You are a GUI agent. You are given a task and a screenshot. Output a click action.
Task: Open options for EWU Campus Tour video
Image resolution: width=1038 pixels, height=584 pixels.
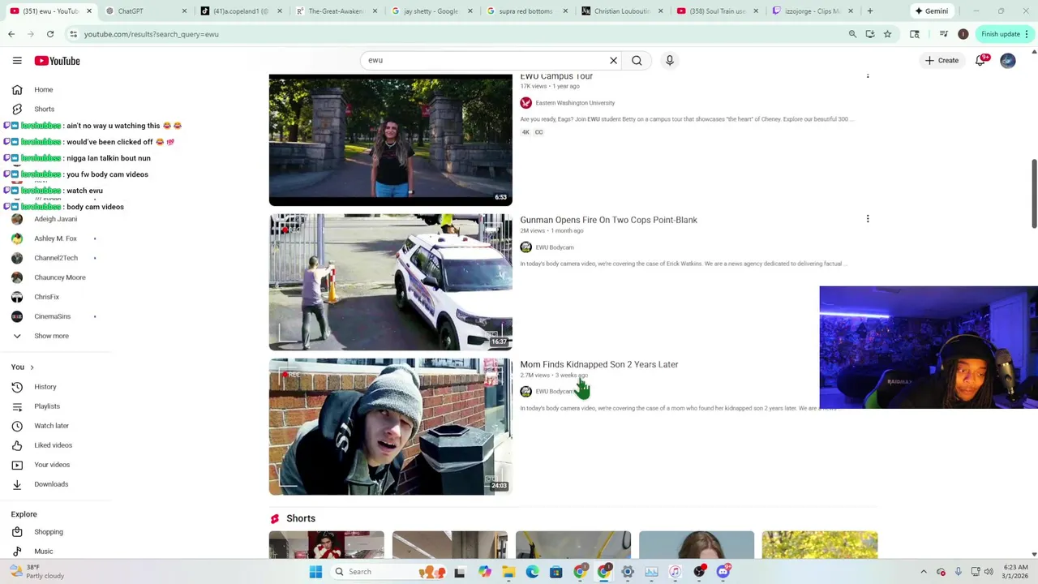[868, 75]
